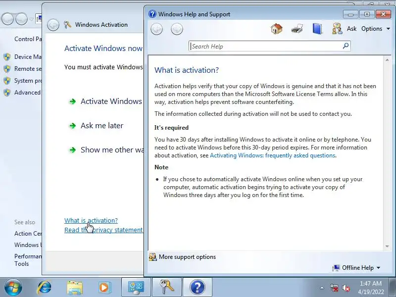This screenshot has width=396, height=297.
Task: Click Control Panel window forward arrow
Action: (x=21, y=19)
